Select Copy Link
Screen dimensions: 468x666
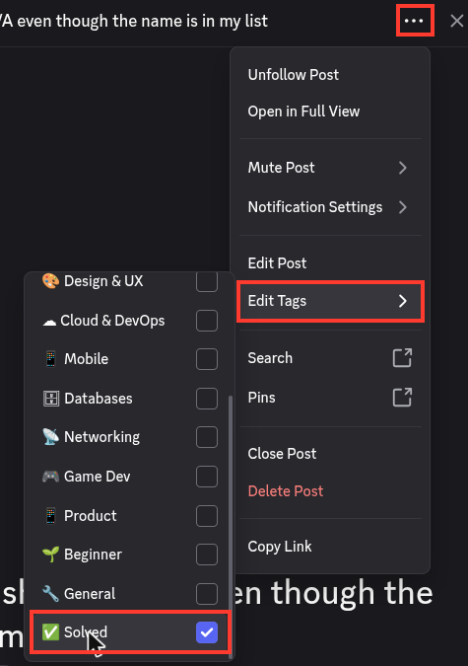pos(330,547)
